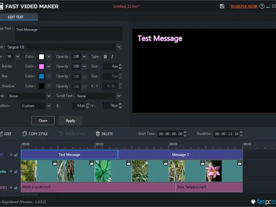Open the Scroll Text None dropdown
This screenshot has width=276, height=207.
pyautogui.click(x=119, y=96)
